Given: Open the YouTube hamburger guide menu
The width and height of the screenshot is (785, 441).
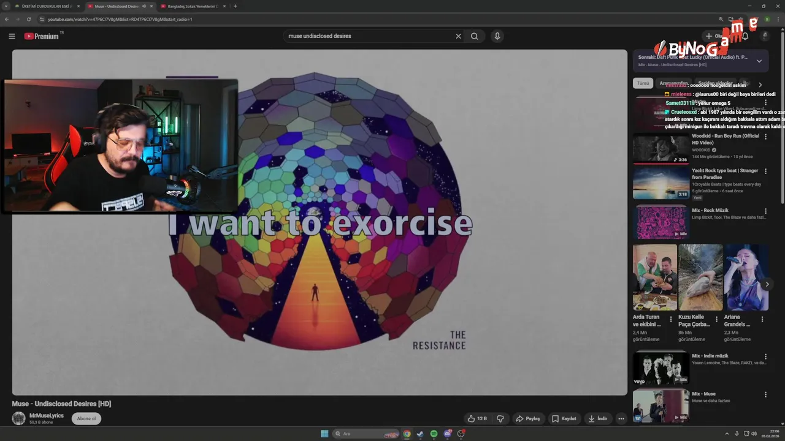Looking at the screenshot, I should tap(12, 36).
